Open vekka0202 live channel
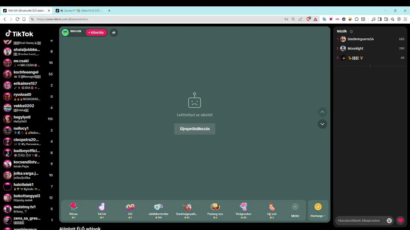The image size is (410, 230). 28,108
